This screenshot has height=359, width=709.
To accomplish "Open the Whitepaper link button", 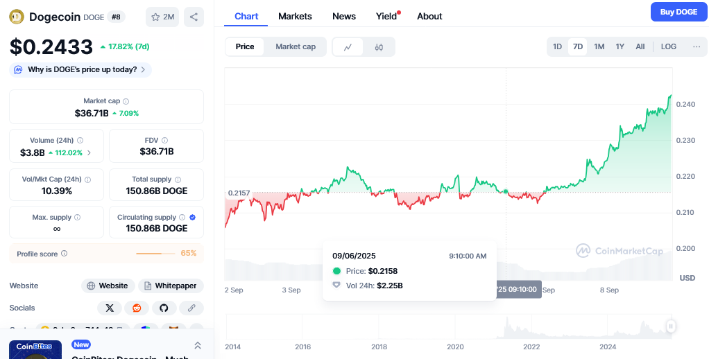I will [x=171, y=286].
